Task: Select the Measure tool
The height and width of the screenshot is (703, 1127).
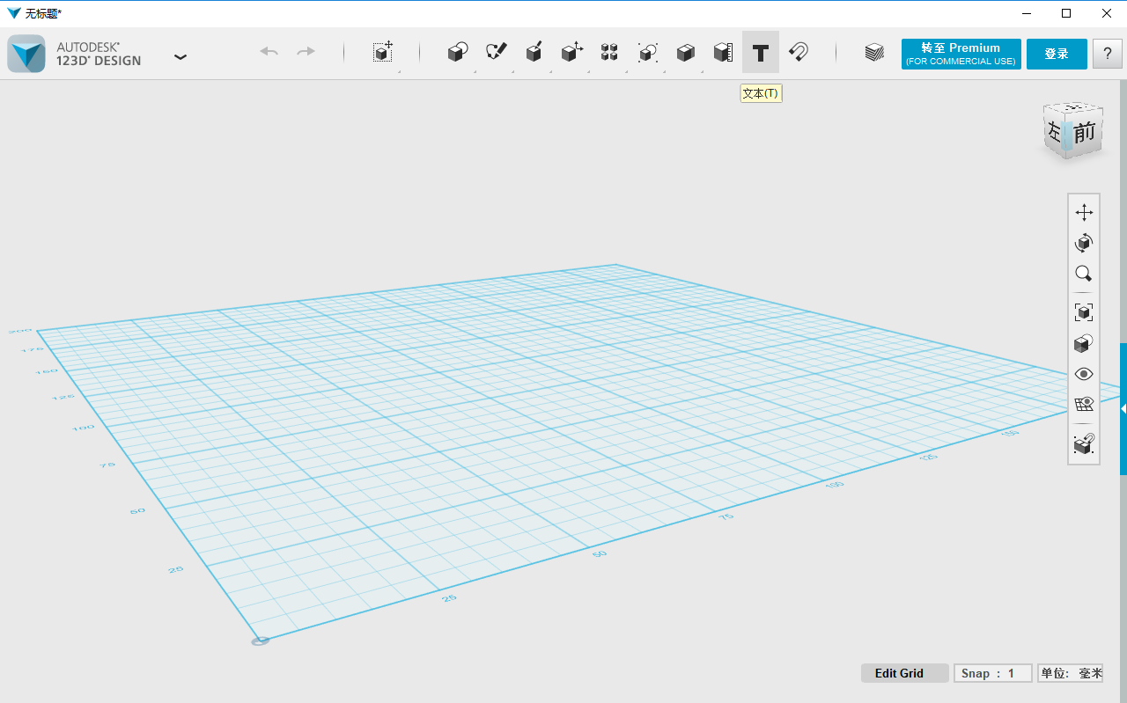Action: (x=723, y=53)
